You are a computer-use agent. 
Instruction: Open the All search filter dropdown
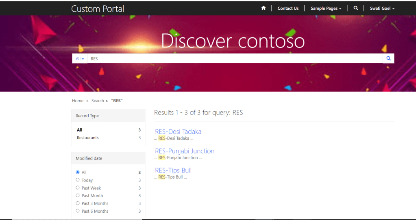pos(80,58)
